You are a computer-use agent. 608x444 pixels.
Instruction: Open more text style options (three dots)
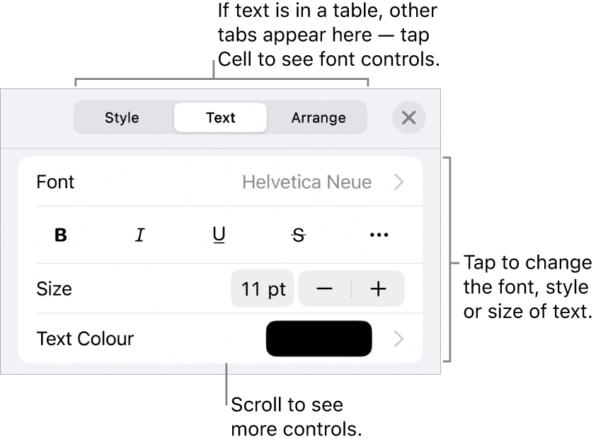[379, 235]
